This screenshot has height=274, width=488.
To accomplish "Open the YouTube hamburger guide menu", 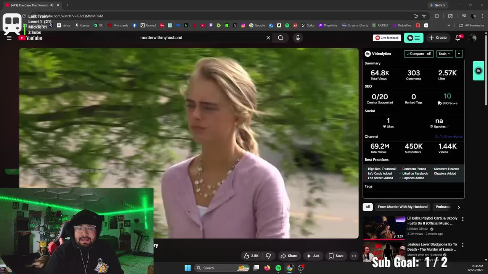I will [9, 38].
